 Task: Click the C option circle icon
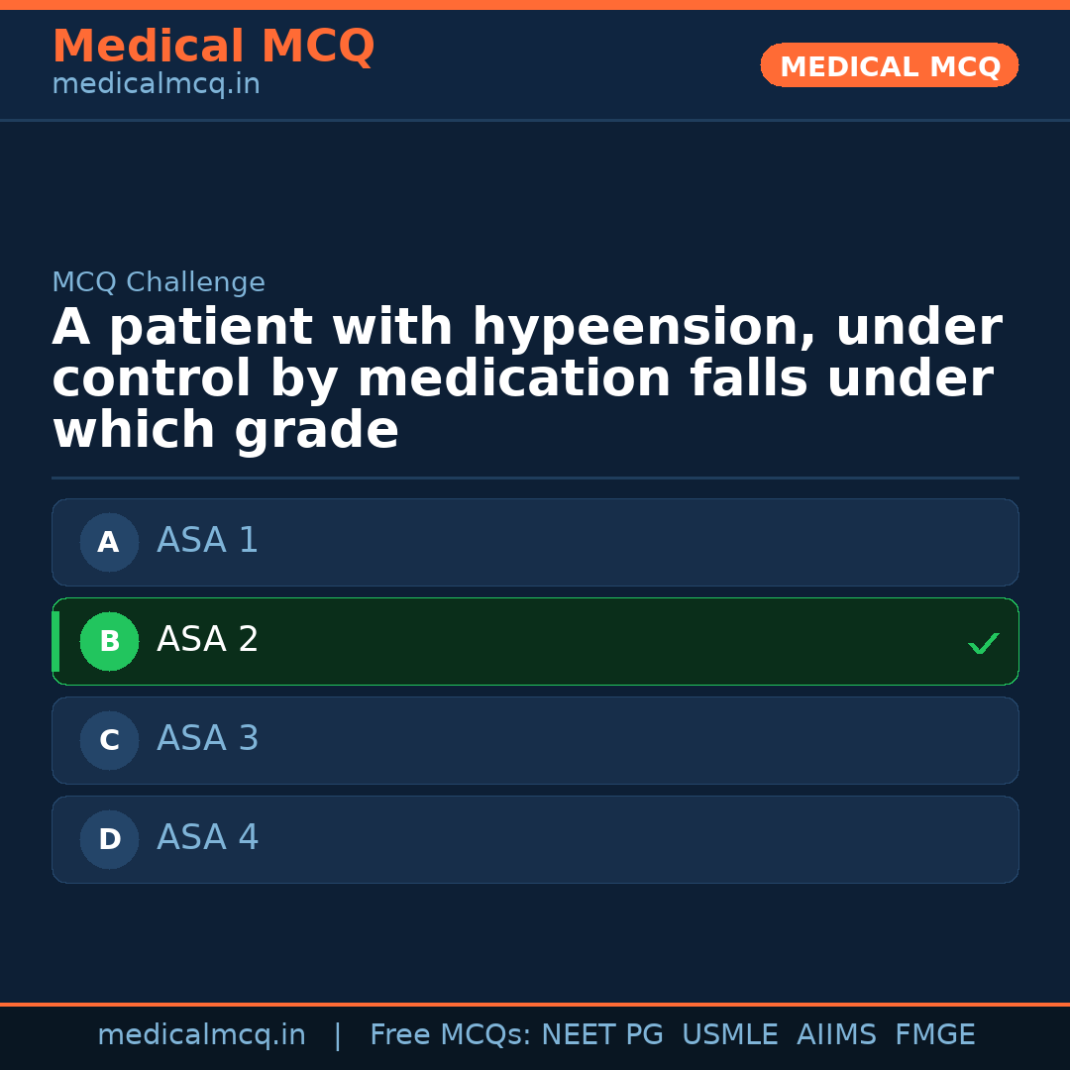(109, 740)
